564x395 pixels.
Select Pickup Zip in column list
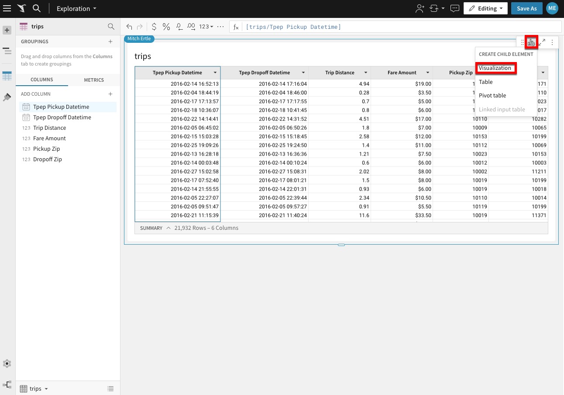pyautogui.click(x=68, y=149)
